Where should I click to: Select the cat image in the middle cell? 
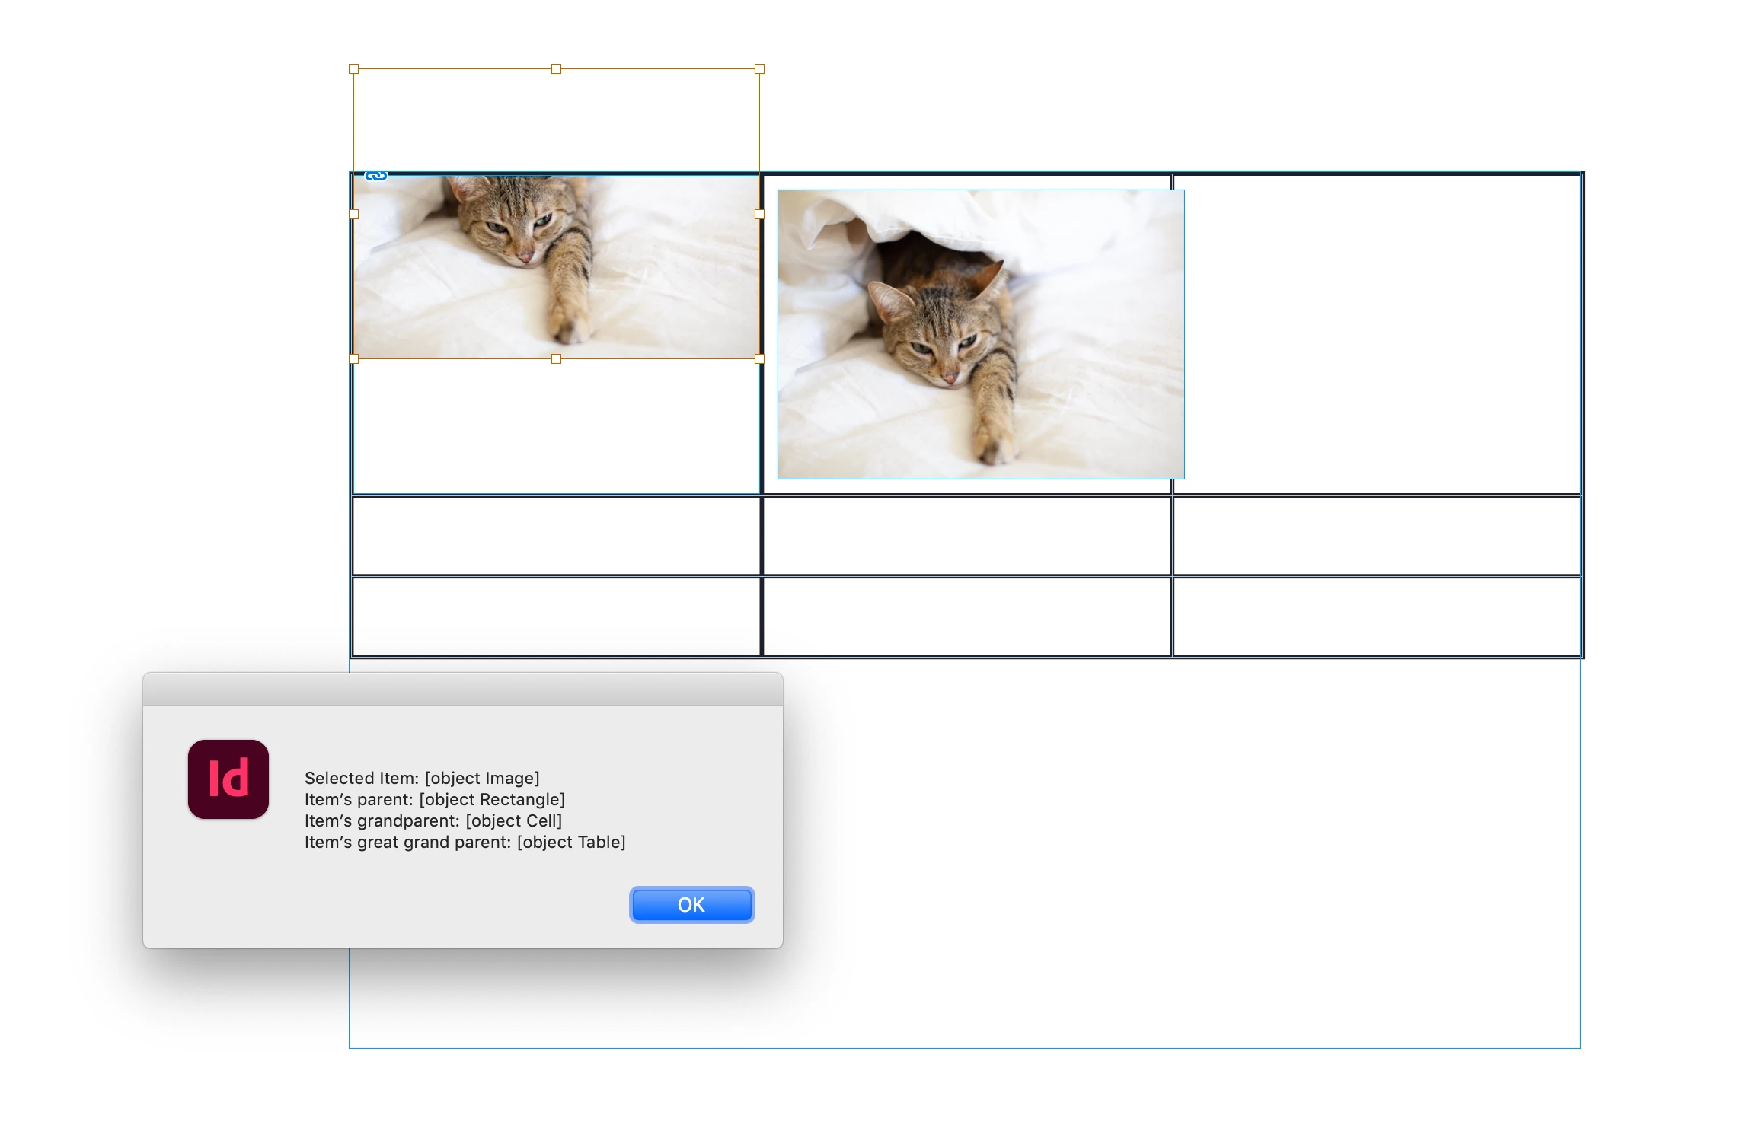tap(980, 335)
